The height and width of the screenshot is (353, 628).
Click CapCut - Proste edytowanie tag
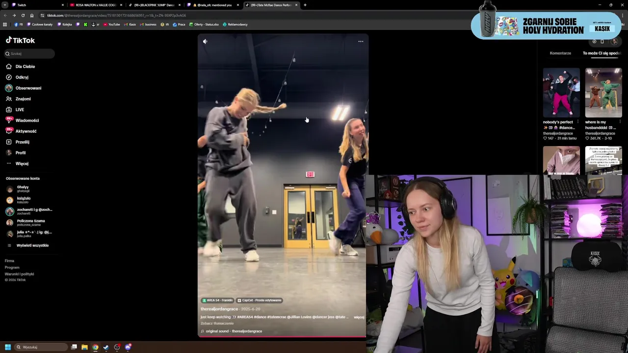(260, 301)
